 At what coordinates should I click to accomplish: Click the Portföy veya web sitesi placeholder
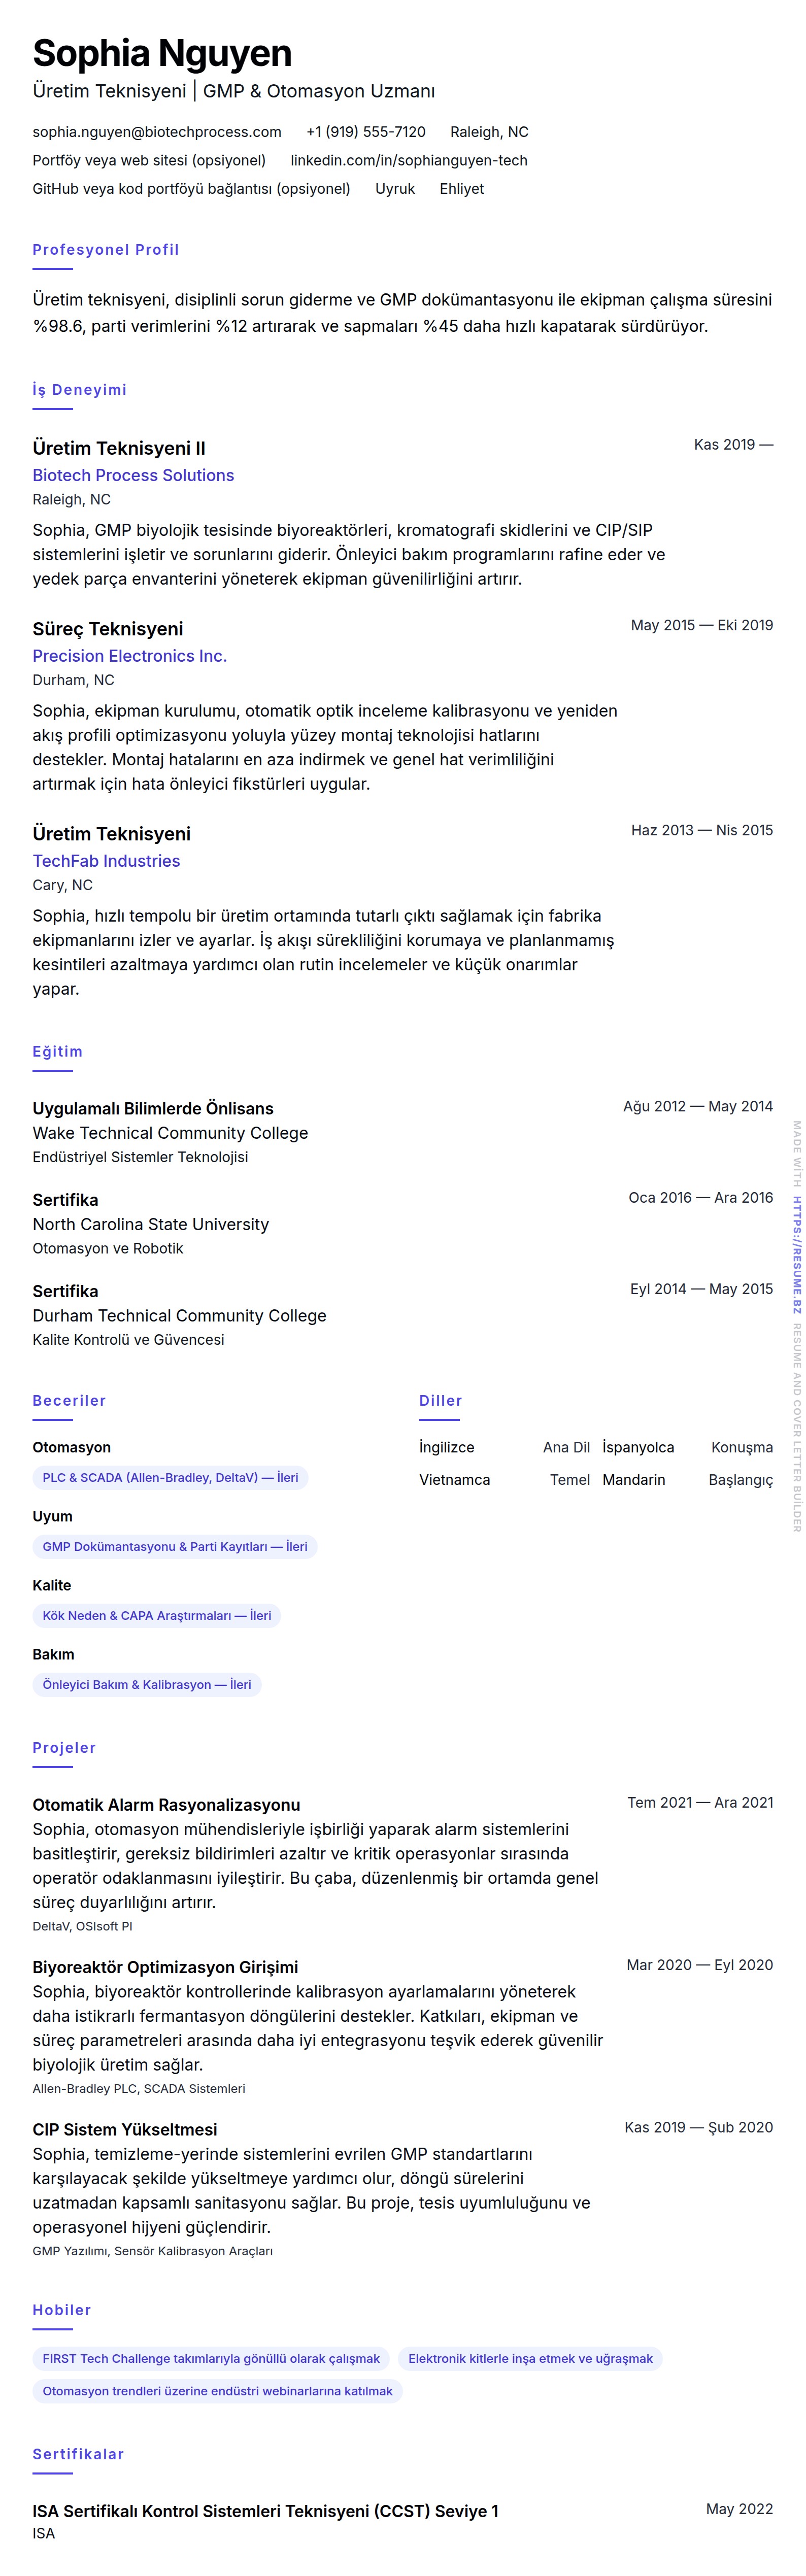click(149, 160)
